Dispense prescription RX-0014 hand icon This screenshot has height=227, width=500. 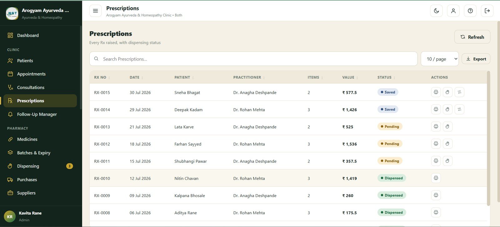point(447,109)
